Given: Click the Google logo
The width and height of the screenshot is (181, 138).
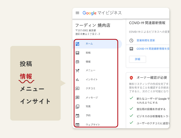Looking at the screenshot, I should pos(89,13).
